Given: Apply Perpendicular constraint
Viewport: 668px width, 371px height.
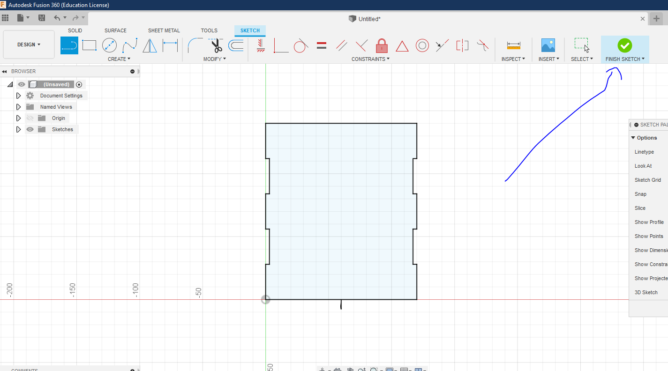Looking at the screenshot, I should (361, 45).
